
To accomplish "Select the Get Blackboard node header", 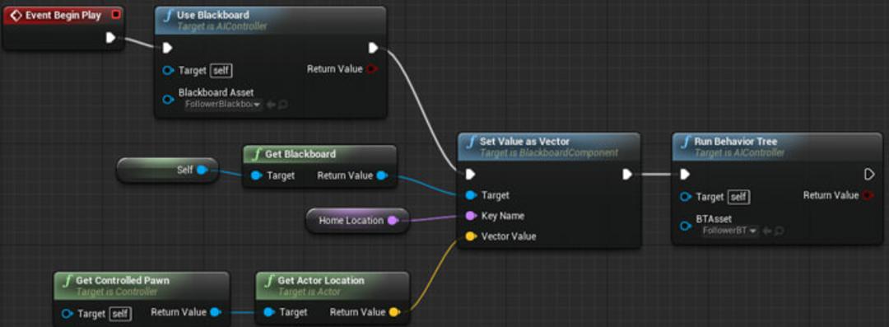I will (x=319, y=154).
